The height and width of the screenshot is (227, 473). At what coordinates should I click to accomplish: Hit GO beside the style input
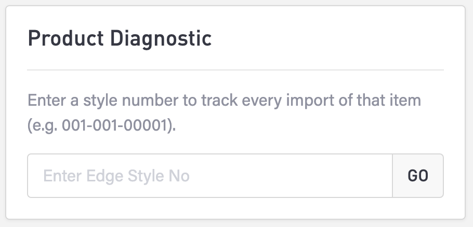(418, 176)
